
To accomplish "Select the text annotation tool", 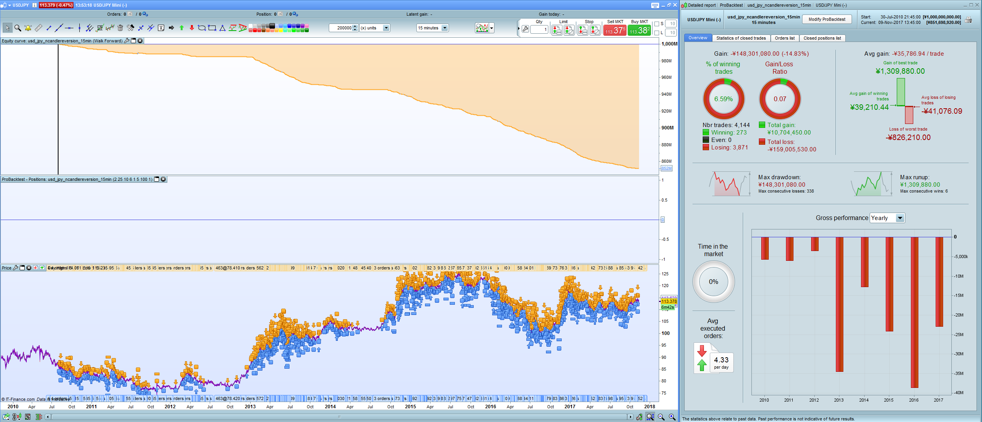I will [161, 28].
